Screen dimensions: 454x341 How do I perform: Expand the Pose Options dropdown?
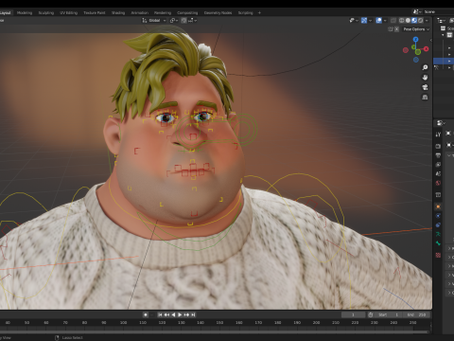click(x=416, y=29)
